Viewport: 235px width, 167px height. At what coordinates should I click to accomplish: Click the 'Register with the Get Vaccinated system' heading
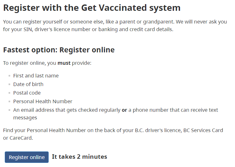pos(92,8)
